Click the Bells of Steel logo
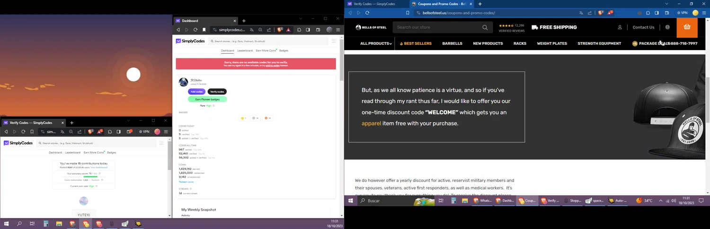The height and width of the screenshot is (229, 710). 371,27
